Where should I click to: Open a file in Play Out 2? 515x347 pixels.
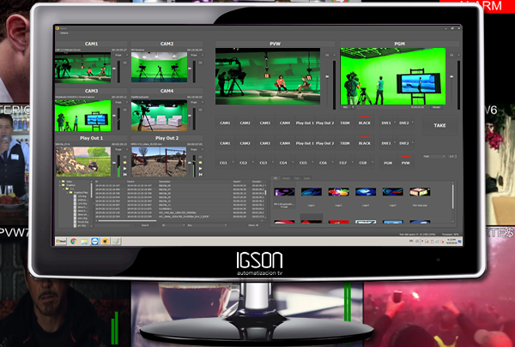pos(200,163)
